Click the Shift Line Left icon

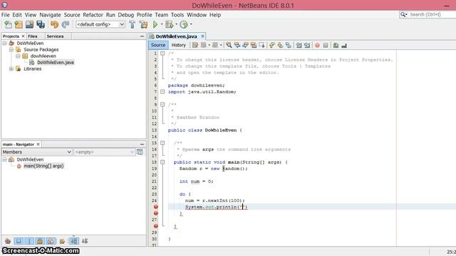pos(299,46)
